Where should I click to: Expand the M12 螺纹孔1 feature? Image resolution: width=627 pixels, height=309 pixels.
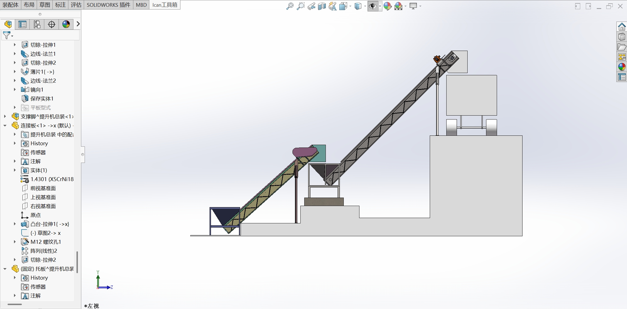tap(15, 242)
